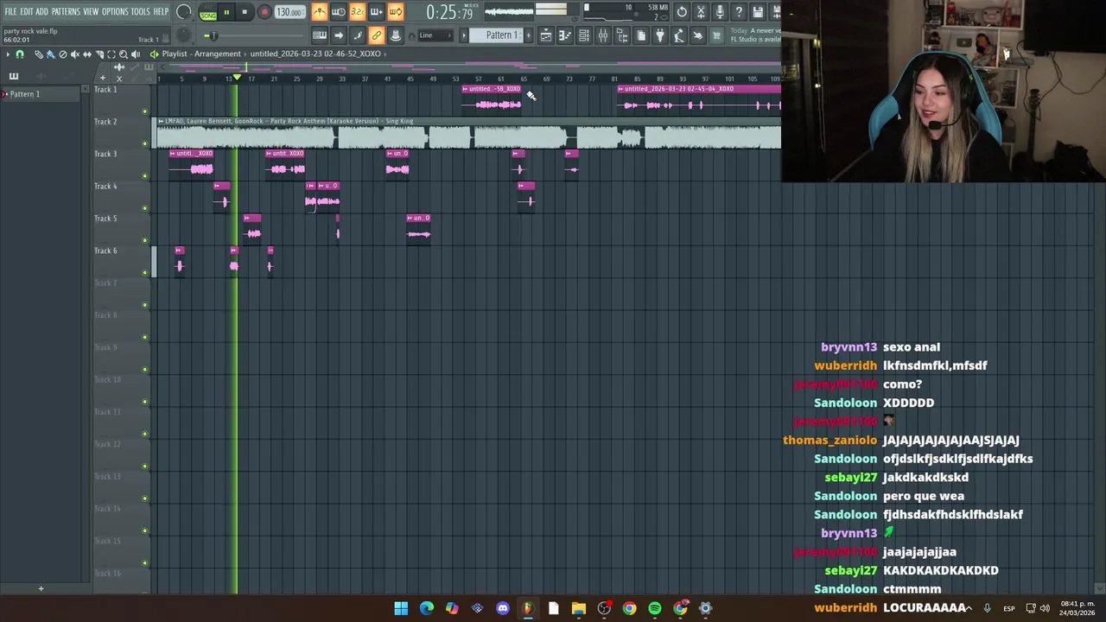Open the PATTERNS menu
The image size is (1106, 622).
click(66, 12)
